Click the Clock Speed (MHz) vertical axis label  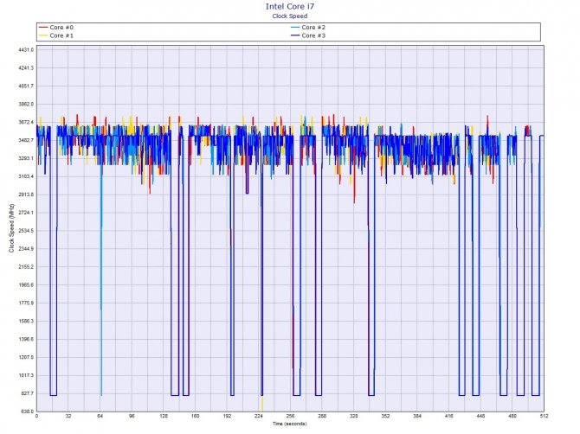click(11, 228)
